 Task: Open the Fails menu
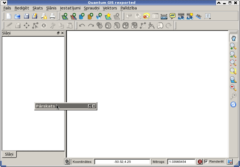[7, 8]
